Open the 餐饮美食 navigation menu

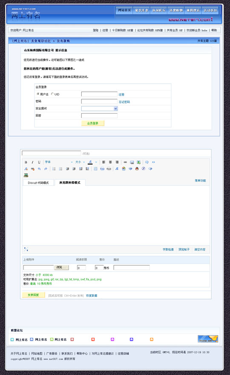pos(141,10)
